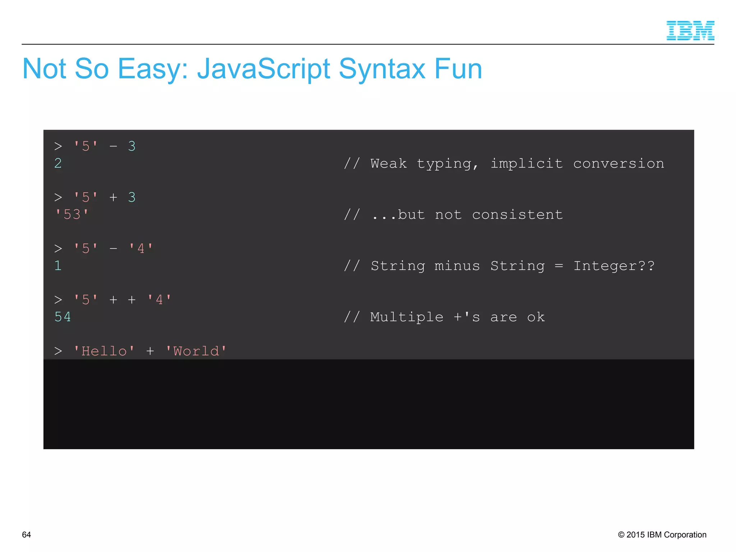Select the code line '5' - 3
736x552 pixels.
[95, 146]
